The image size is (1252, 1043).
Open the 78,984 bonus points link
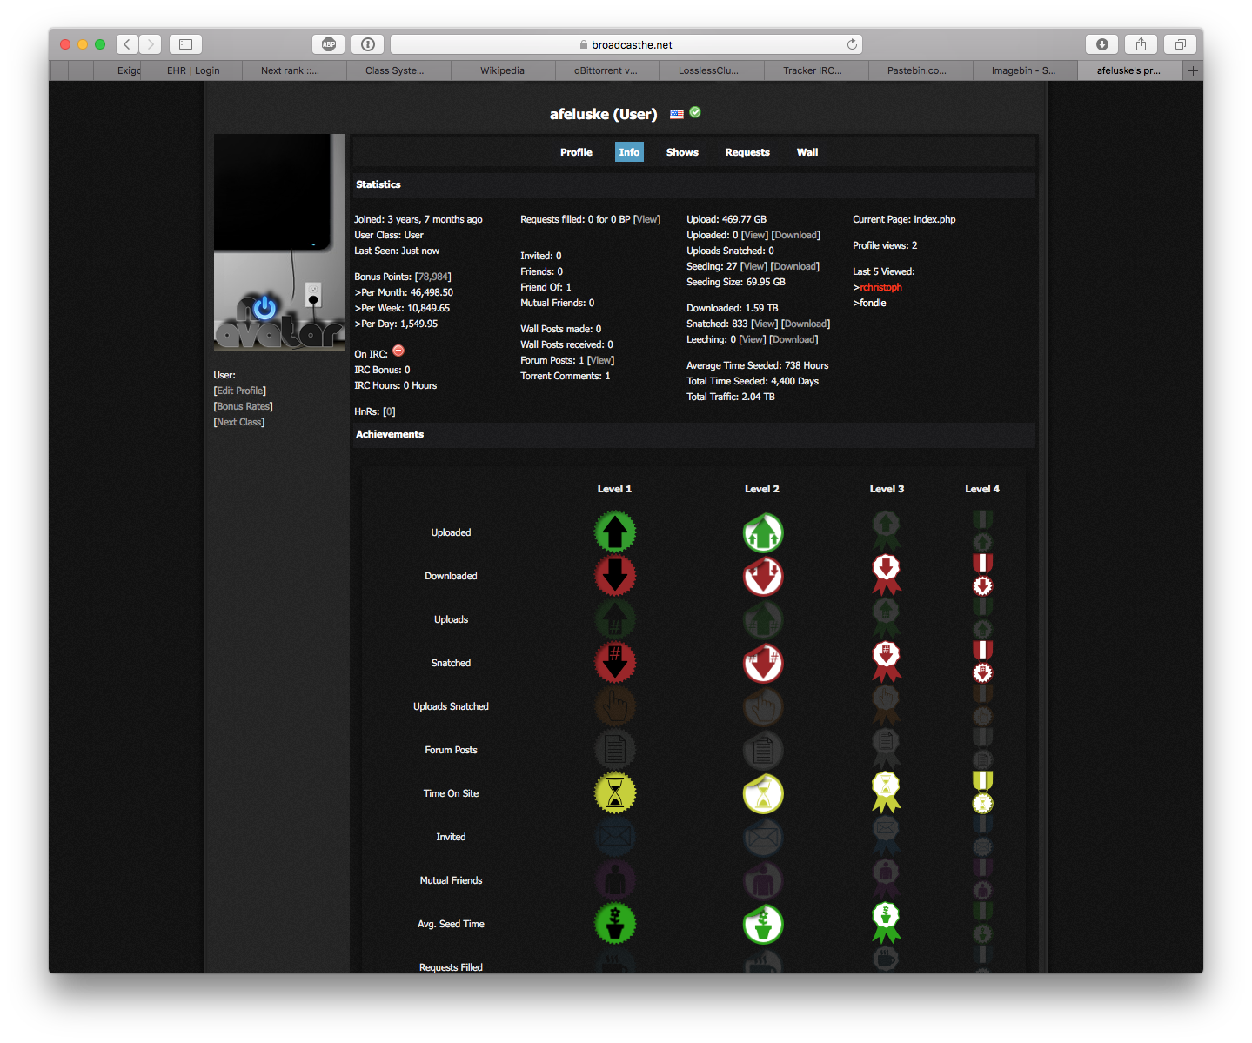(433, 277)
